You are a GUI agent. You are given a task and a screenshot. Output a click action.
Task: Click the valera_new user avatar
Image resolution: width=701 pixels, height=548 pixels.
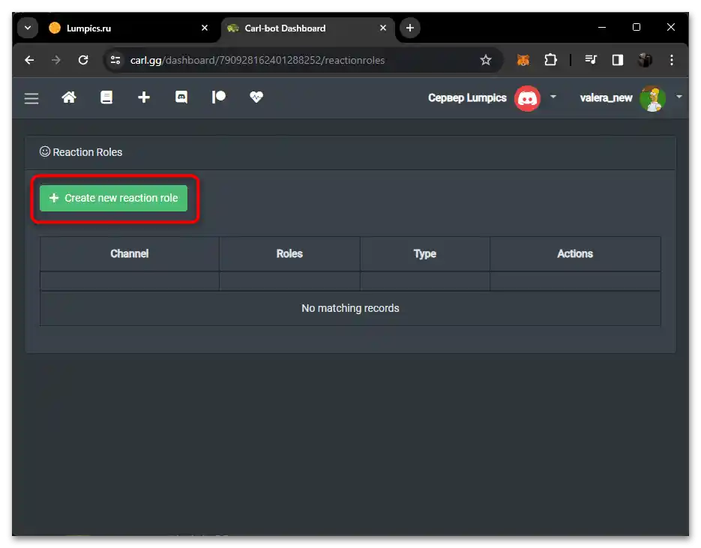[653, 98]
